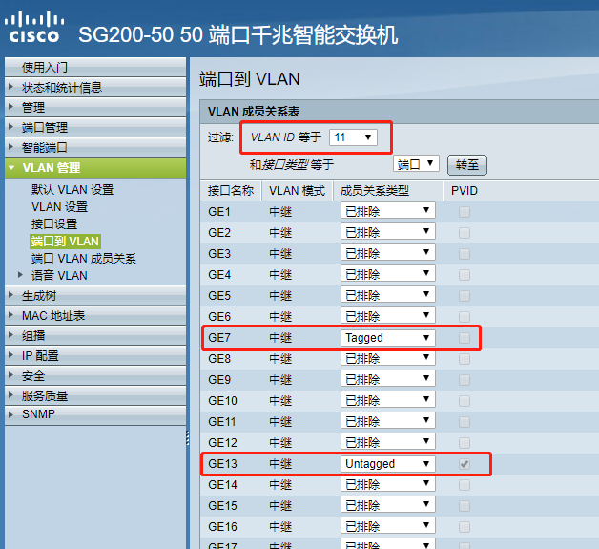Open 语音 VLAN submenu

pyautogui.click(x=59, y=276)
